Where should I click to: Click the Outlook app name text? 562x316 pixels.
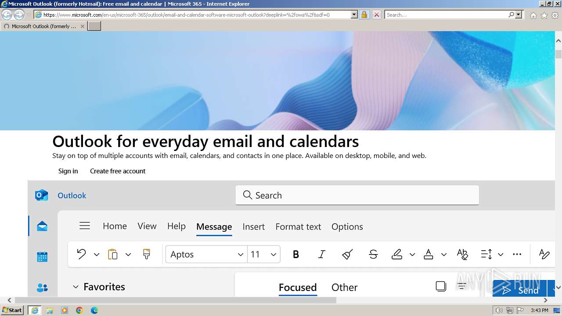(72, 195)
